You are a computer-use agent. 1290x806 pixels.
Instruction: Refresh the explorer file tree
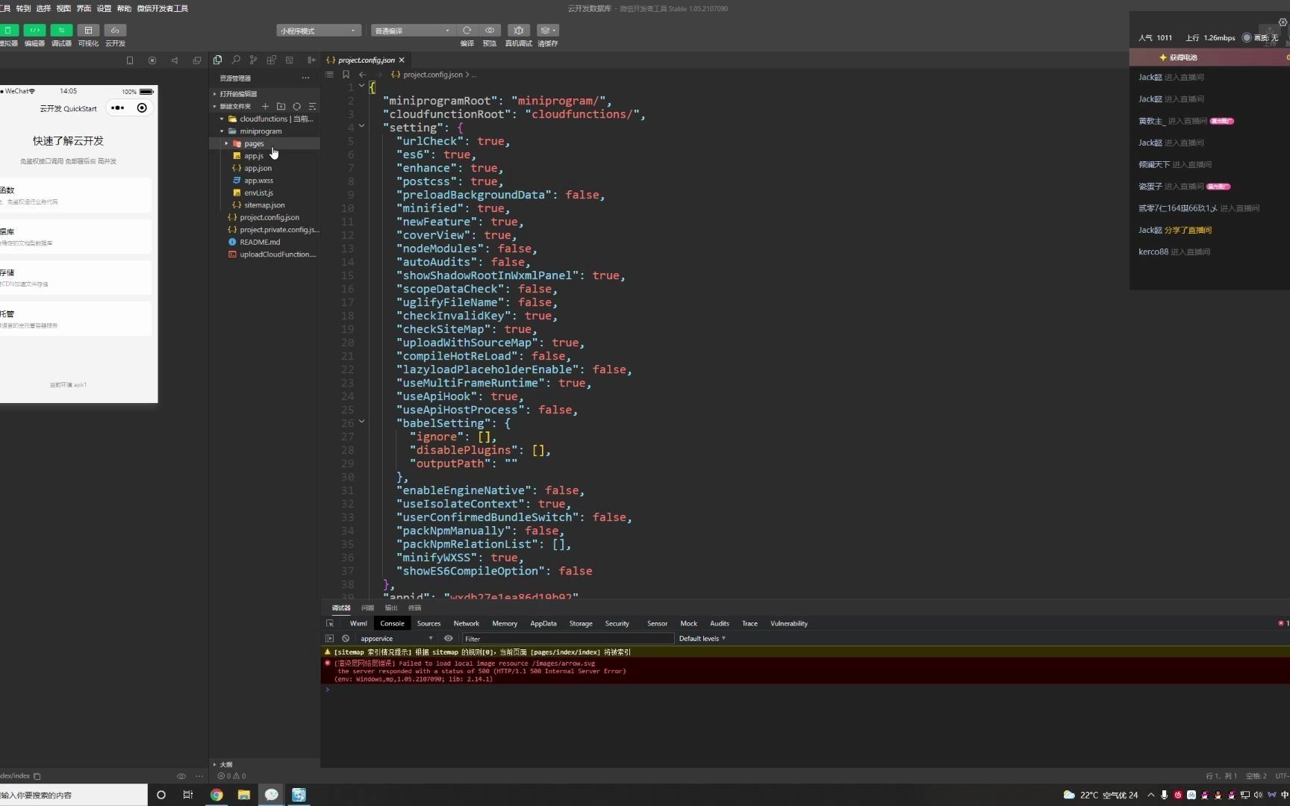tap(297, 106)
